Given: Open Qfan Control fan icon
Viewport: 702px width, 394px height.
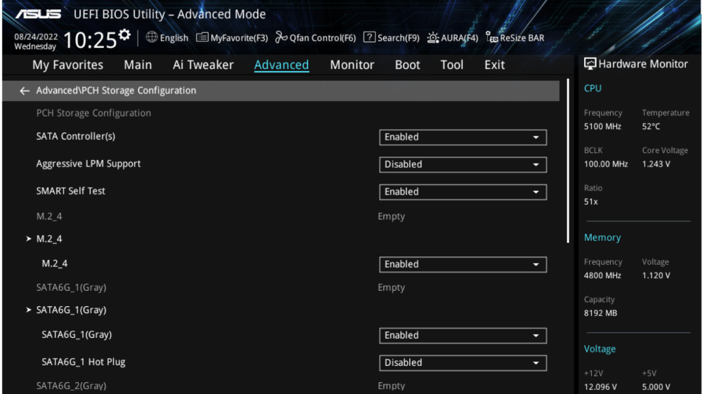Looking at the screenshot, I should click(x=282, y=37).
